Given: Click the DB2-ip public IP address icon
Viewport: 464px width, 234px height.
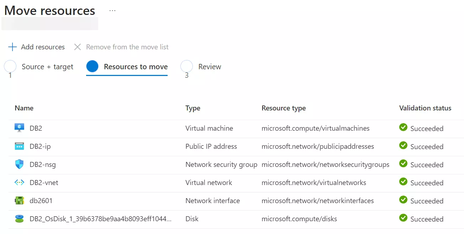Looking at the screenshot, I should 19,146.
